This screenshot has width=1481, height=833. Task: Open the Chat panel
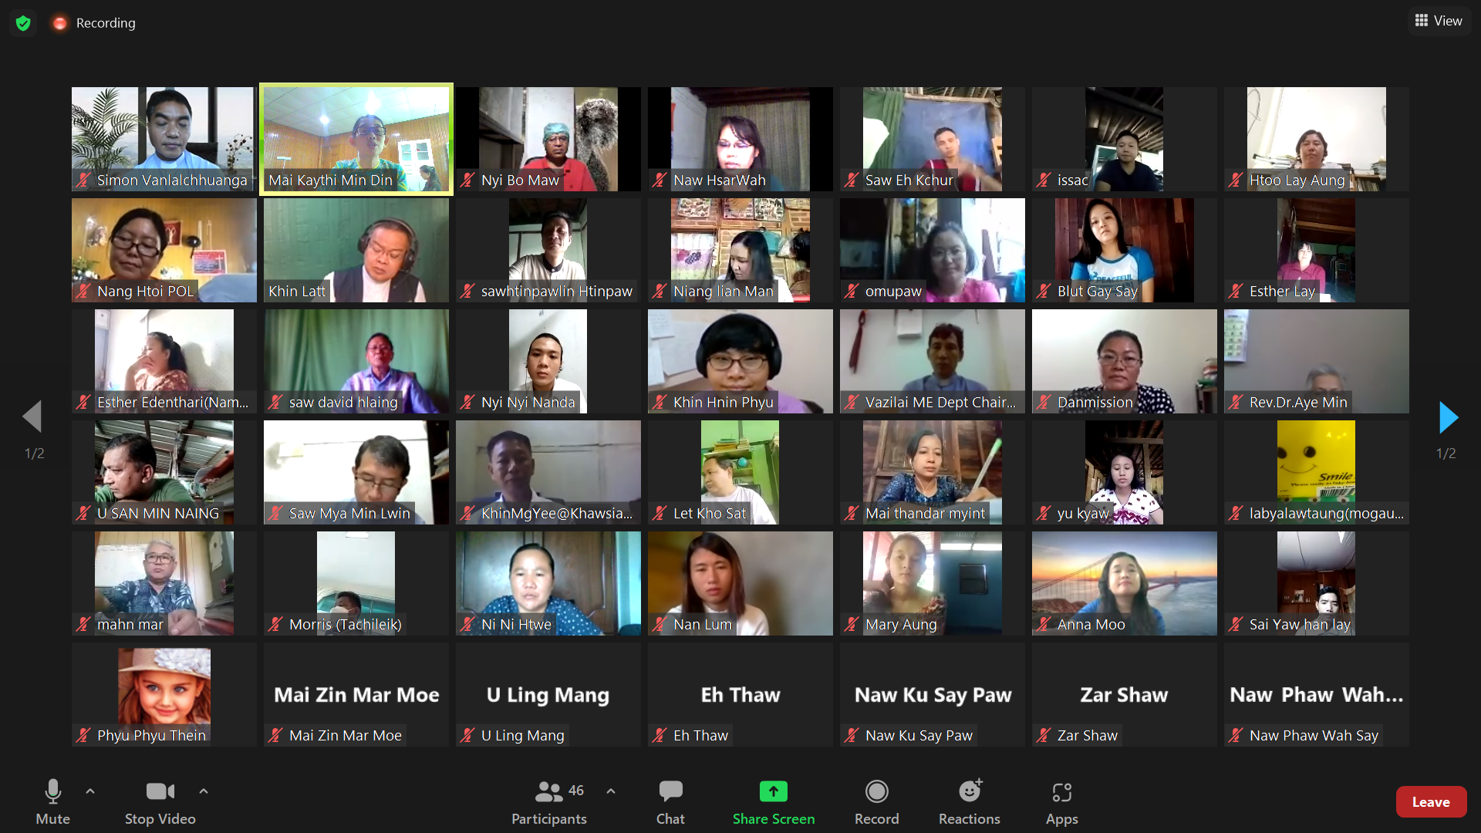point(670,802)
